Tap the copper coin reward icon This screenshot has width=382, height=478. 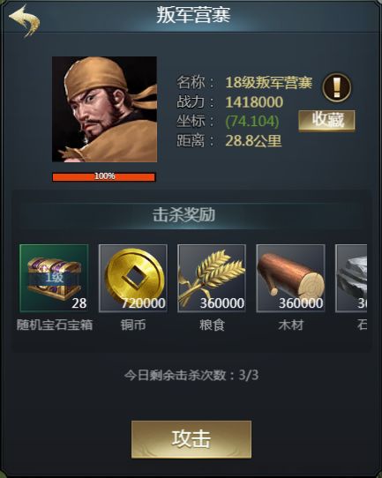[x=133, y=278]
